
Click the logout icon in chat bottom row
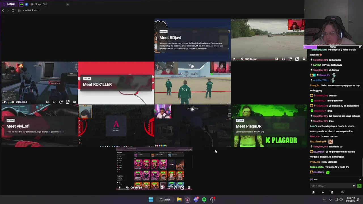coord(343,192)
